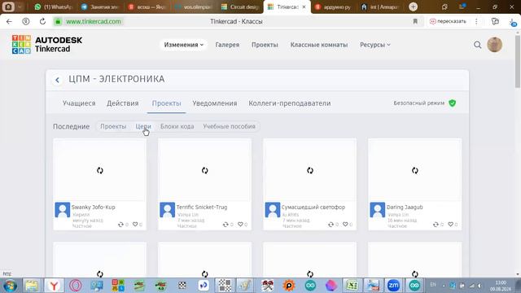Filter by Учебные пособия pill
This screenshot has width=521, height=293.
point(230,127)
